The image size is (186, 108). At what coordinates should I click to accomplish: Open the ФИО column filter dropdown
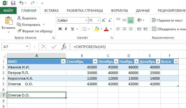63,61
